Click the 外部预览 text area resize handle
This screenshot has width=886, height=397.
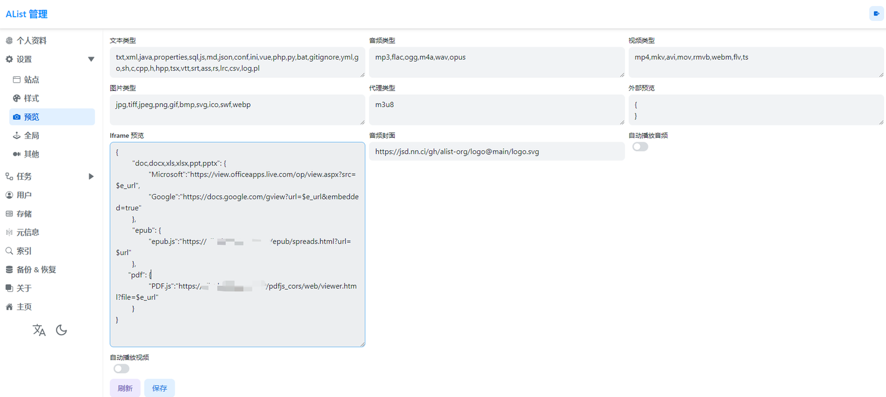coord(880,122)
